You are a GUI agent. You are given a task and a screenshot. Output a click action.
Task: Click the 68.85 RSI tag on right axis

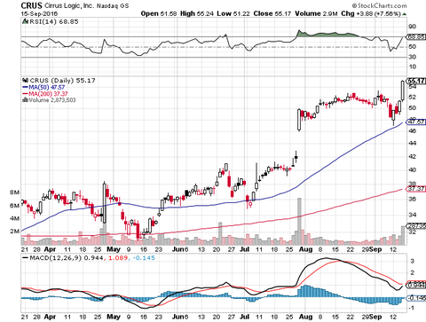[x=416, y=37]
